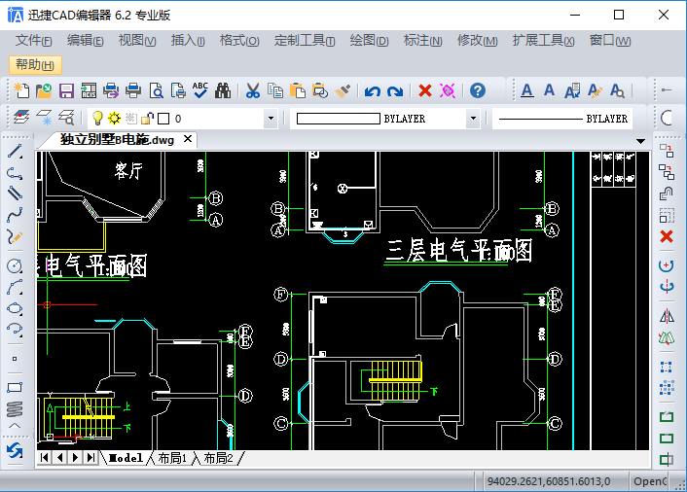
Task: Select the Arc drawing tool
Action: (15, 287)
